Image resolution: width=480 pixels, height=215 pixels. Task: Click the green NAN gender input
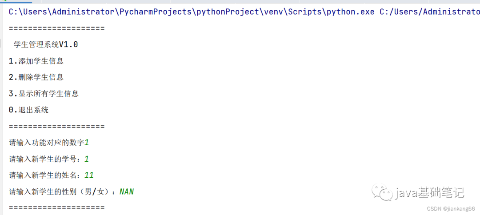[126, 192]
